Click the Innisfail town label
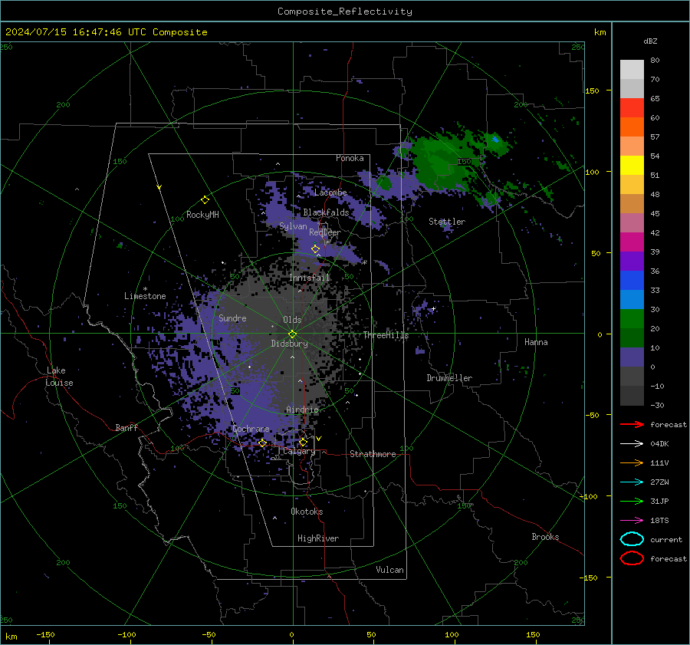 pyautogui.click(x=309, y=278)
